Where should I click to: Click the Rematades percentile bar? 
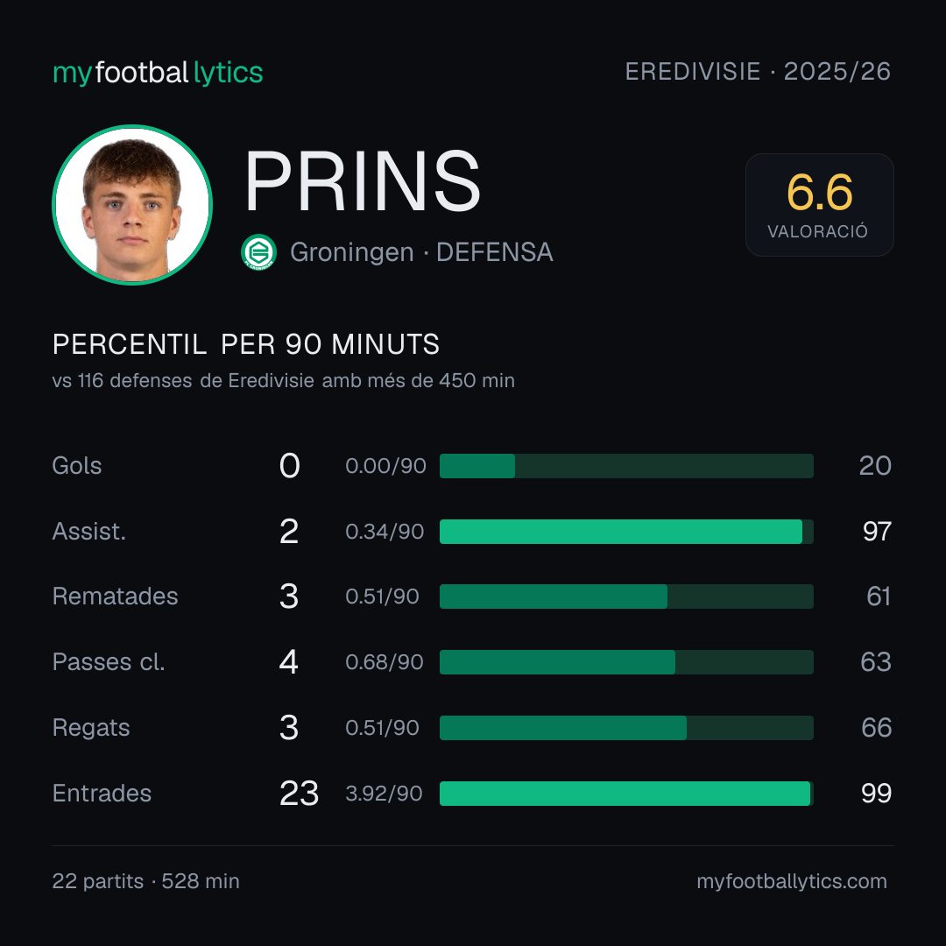pyautogui.click(x=626, y=597)
